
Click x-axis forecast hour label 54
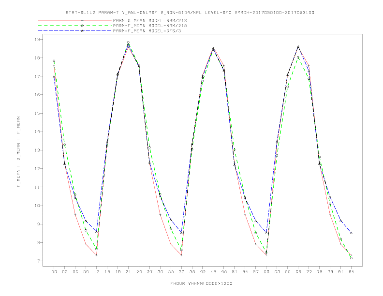tap(245, 272)
